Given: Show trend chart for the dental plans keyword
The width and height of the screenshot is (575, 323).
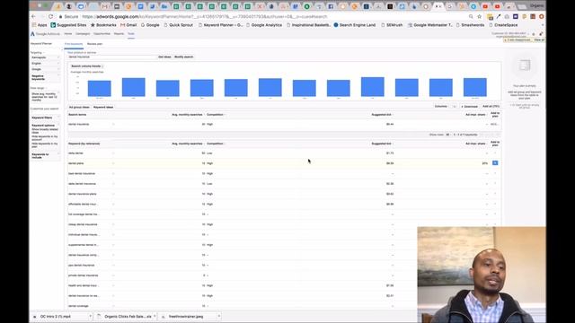Looking at the screenshot, I should click(x=113, y=163).
